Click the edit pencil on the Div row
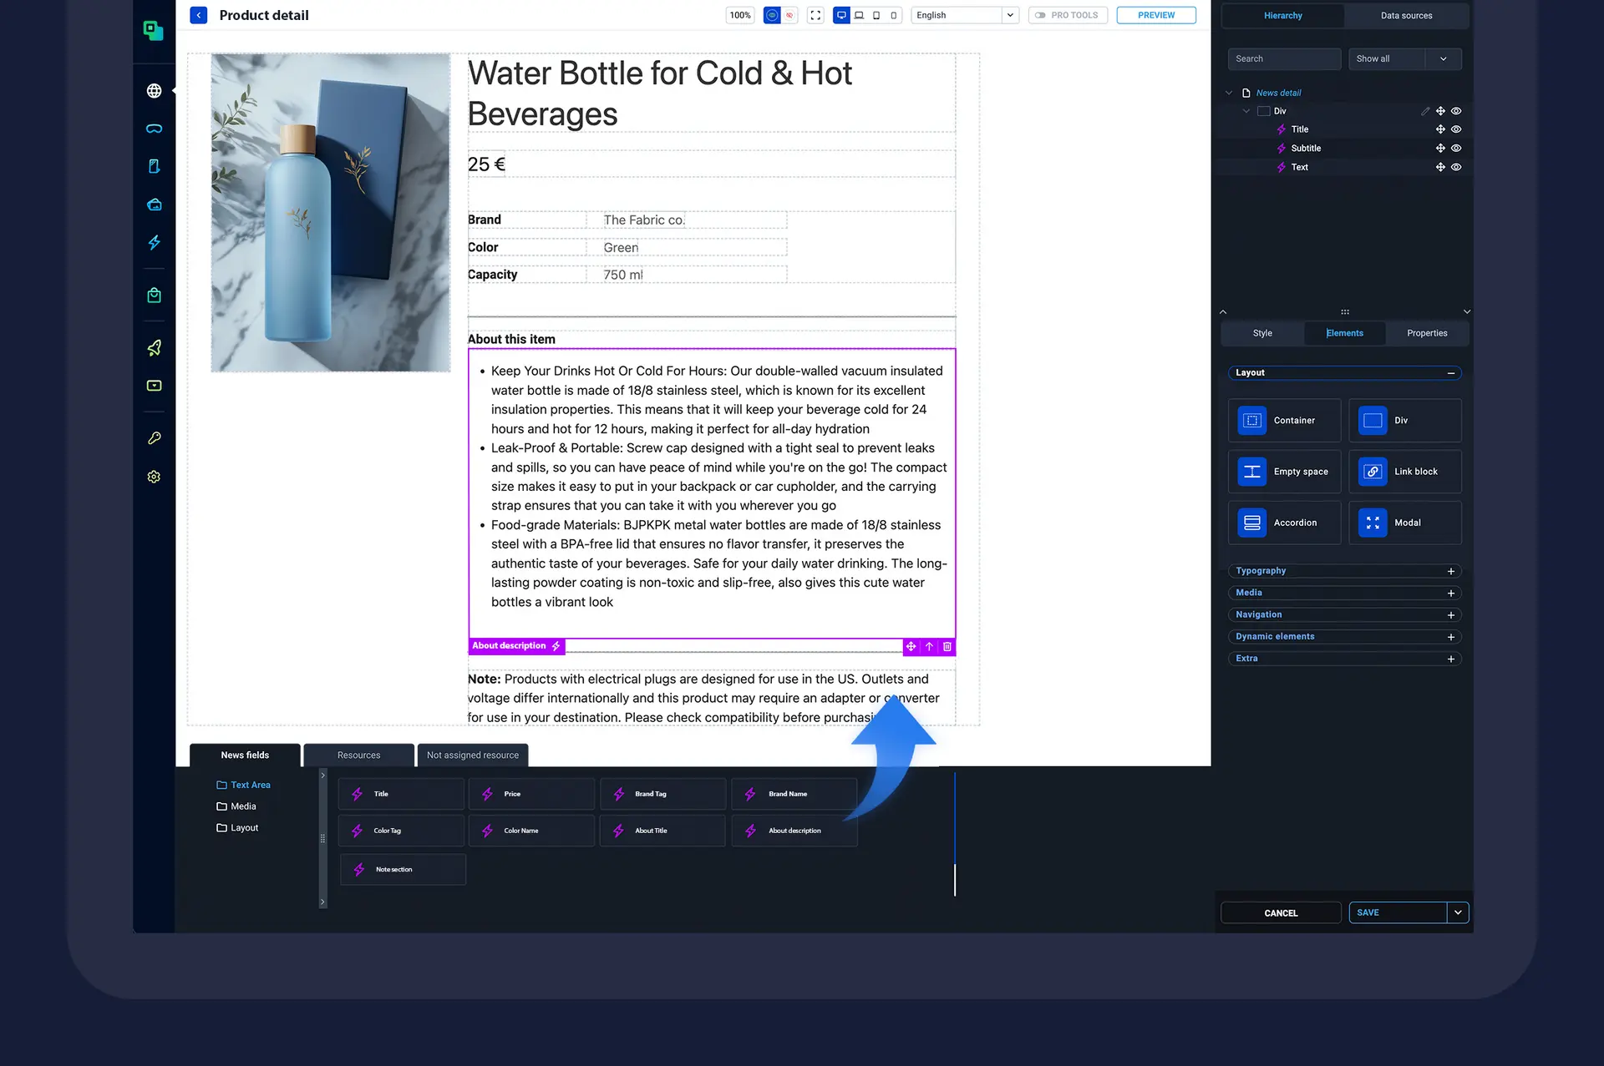 pyautogui.click(x=1424, y=110)
